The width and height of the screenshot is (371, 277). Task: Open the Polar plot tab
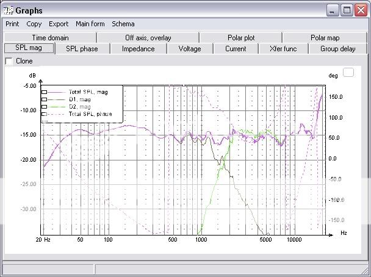tap(241, 38)
